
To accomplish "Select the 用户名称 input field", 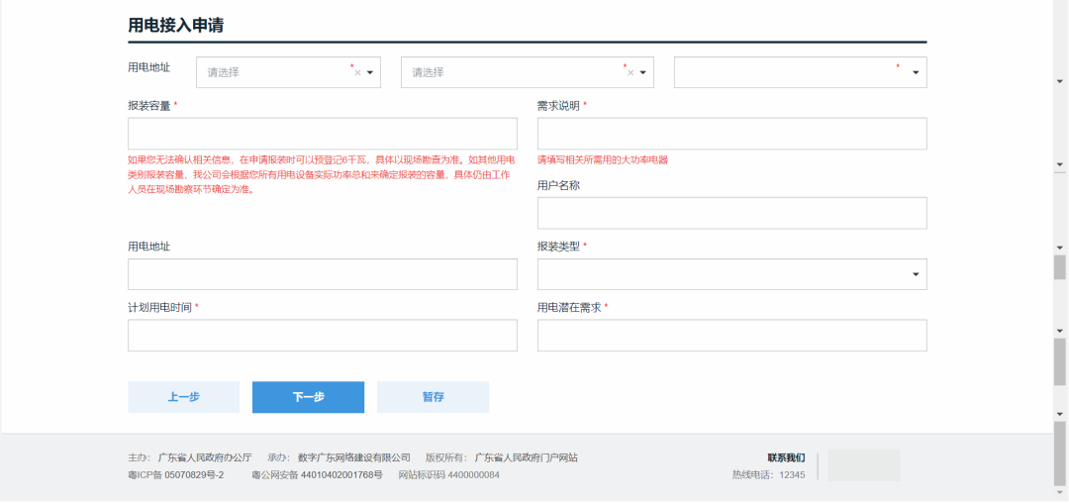I will (731, 213).
